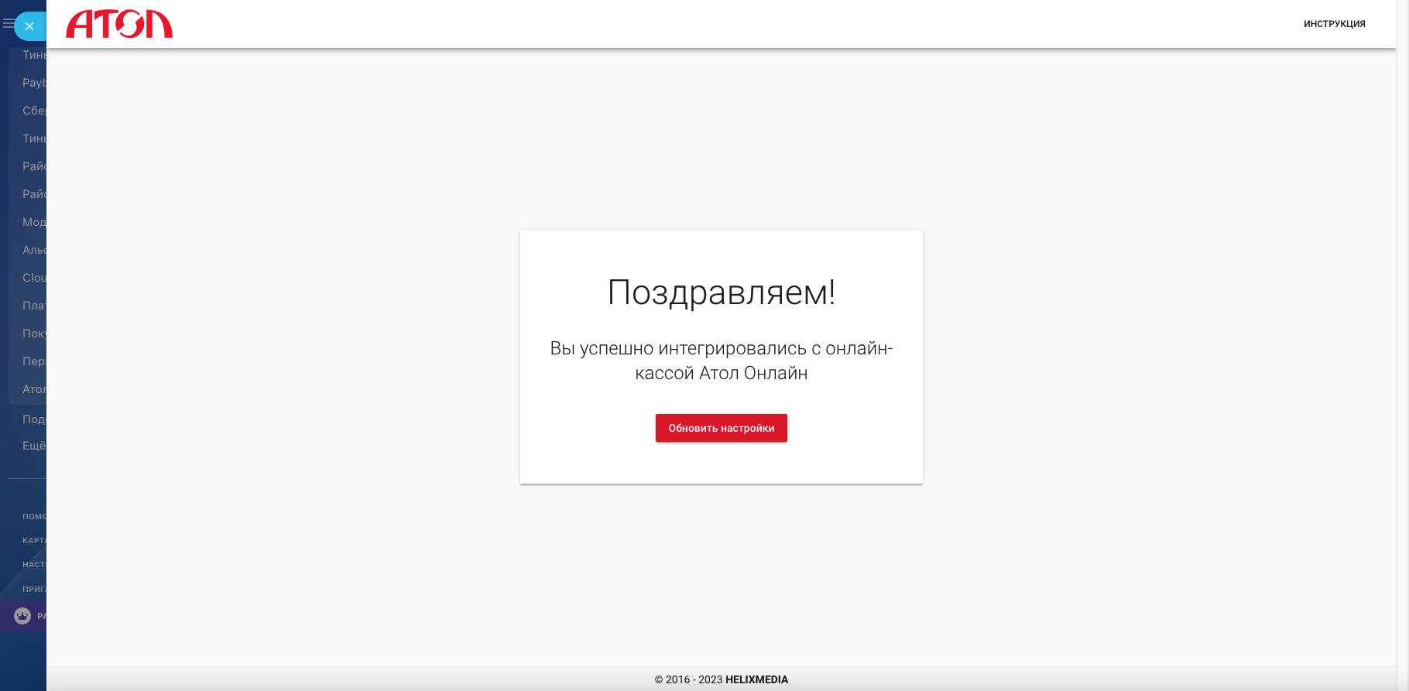Click the Поздравляем! heading
The height and width of the screenshot is (691, 1409).
[x=722, y=292]
